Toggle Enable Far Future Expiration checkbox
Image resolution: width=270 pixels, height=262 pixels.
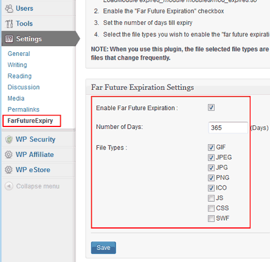pos(211,108)
